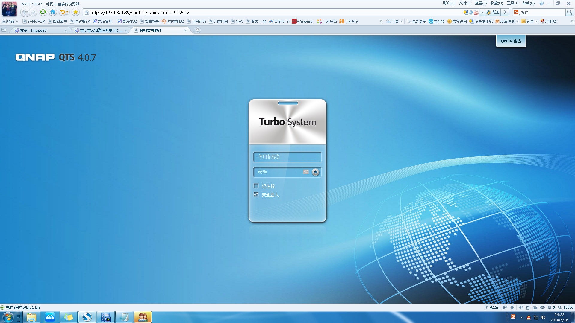
Task: Reload the page with the green refresh icon
Action: click(x=43, y=12)
